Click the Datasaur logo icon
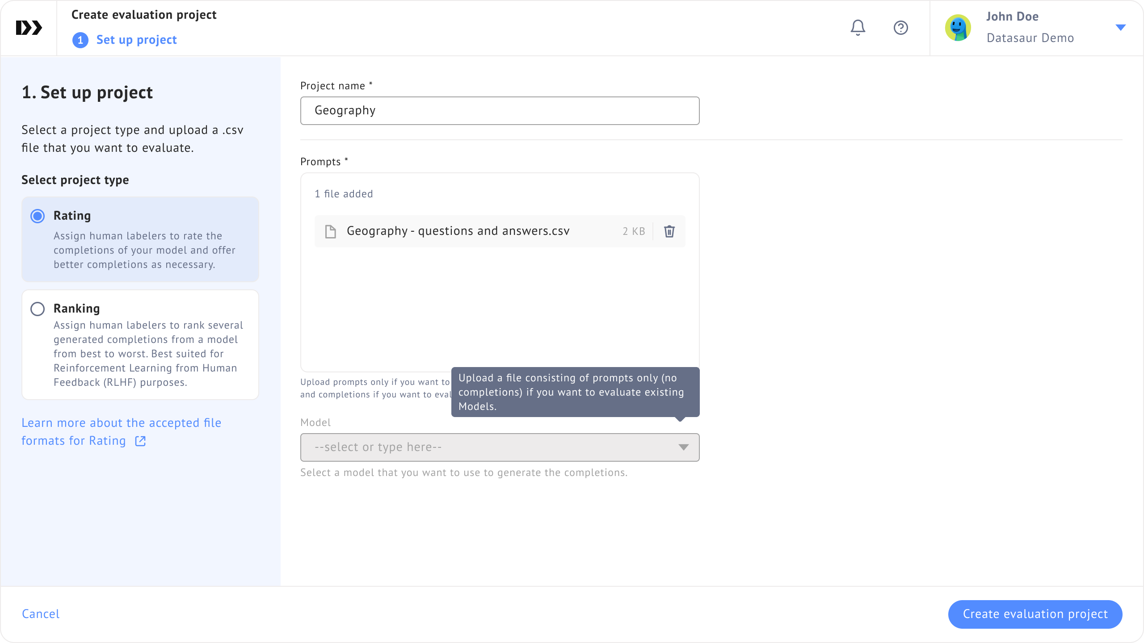 point(29,28)
